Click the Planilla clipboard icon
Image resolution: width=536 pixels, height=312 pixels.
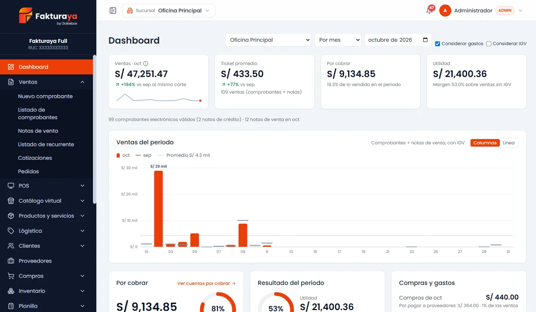pos(11,306)
